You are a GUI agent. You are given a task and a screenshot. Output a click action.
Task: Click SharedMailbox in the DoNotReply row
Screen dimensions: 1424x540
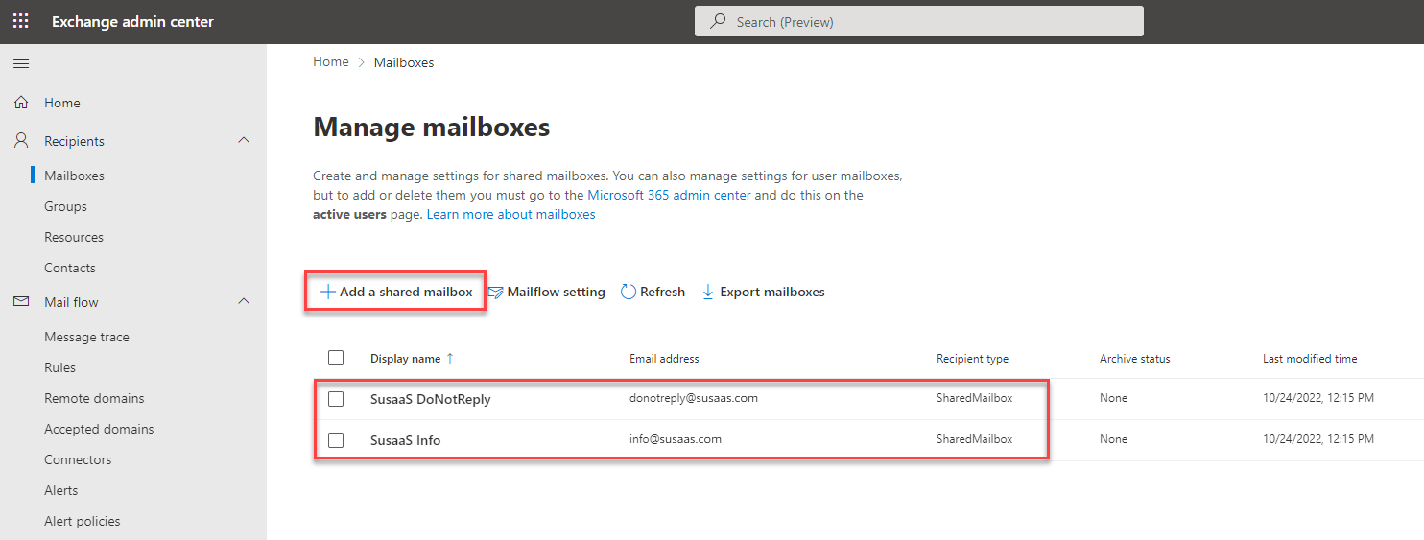pos(974,398)
